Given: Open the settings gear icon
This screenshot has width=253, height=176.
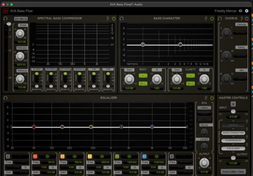Looking at the screenshot, I should pos(247,11).
